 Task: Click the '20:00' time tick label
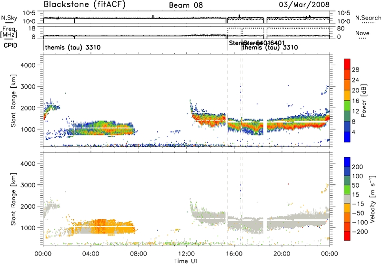click(x=282, y=254)
